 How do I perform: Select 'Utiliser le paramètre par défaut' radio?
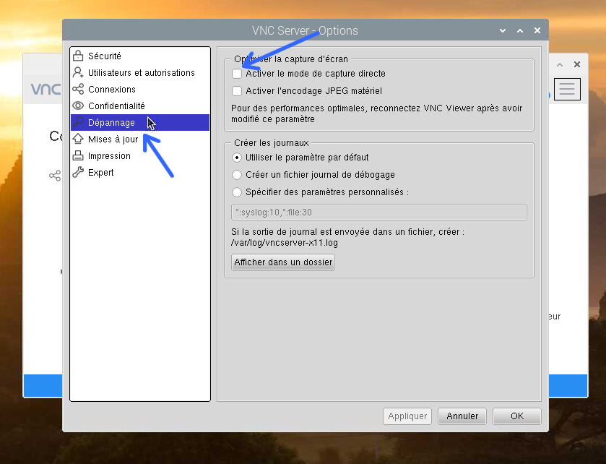[x=236, y=158]
